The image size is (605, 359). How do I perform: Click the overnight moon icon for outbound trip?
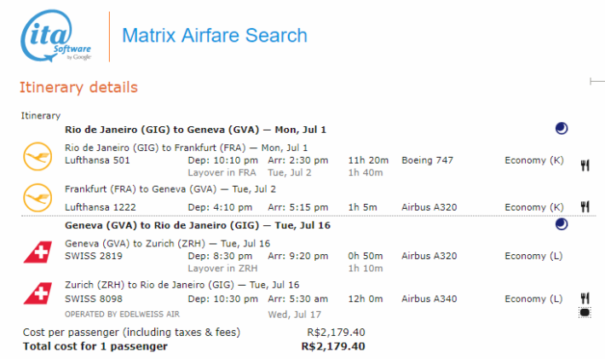562,128
